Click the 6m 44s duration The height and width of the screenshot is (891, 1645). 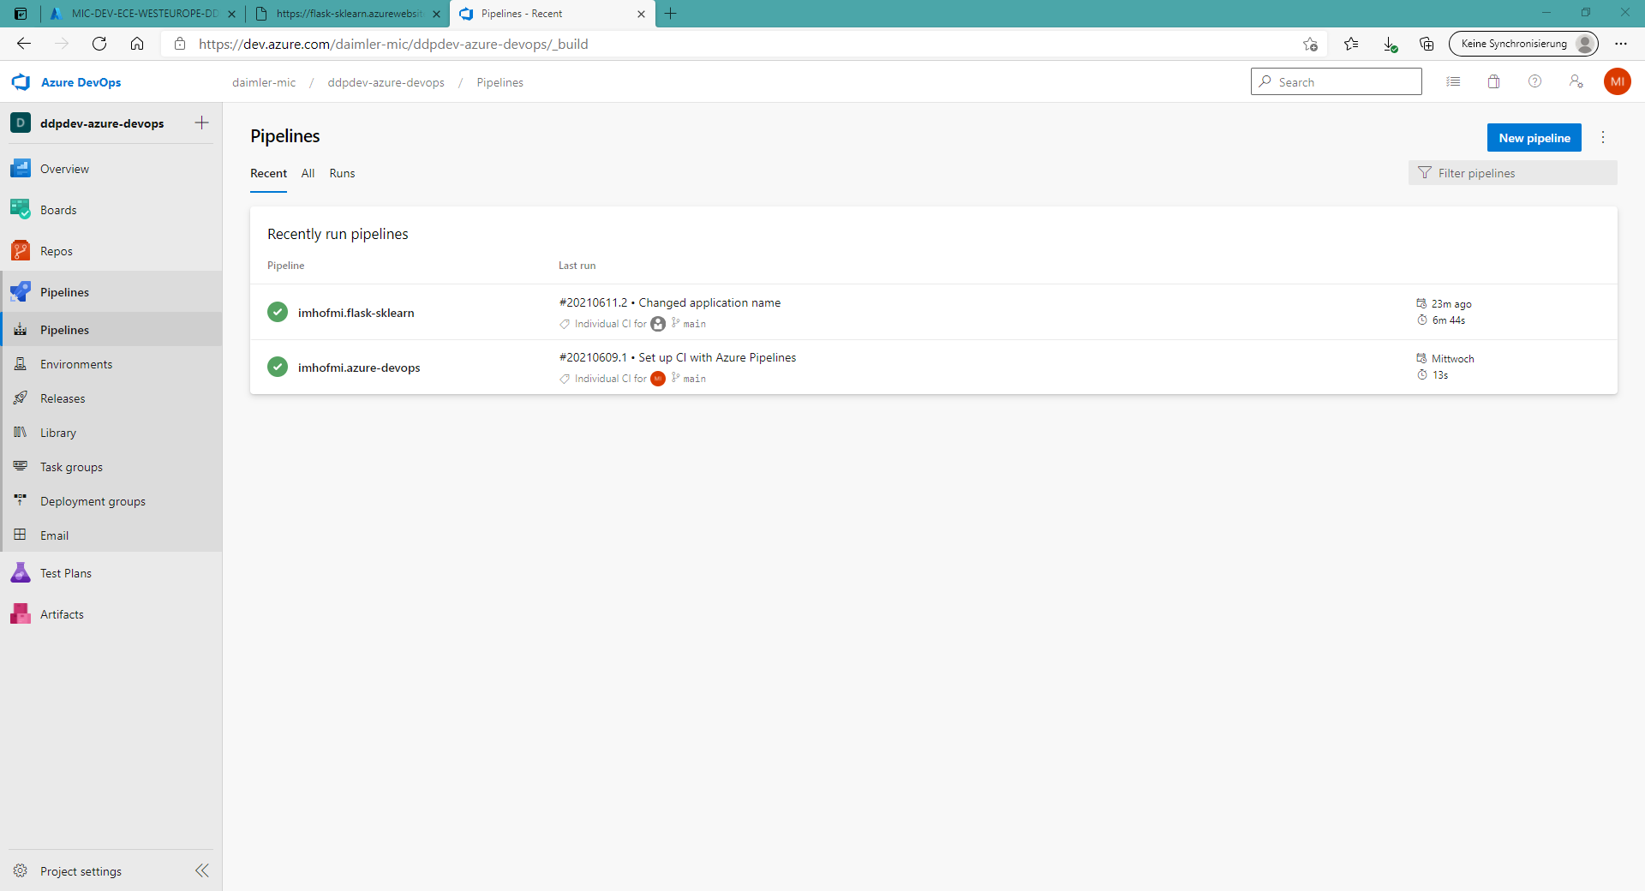(x=1449, y=320)
